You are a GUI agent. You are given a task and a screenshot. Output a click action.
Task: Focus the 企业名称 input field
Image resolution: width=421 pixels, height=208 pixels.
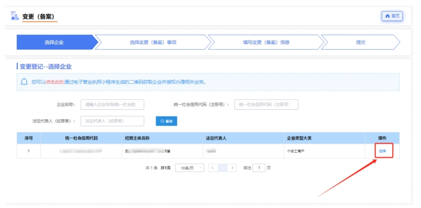pyautogui.click(x=112, y=104)
